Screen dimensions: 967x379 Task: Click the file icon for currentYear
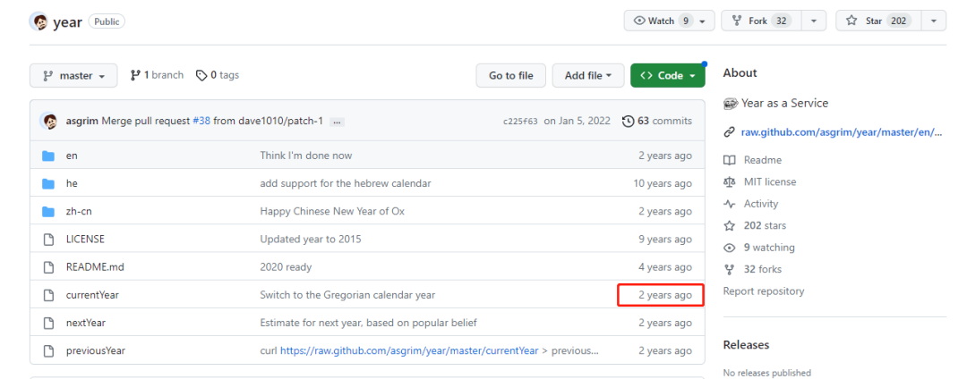point(48,295)
